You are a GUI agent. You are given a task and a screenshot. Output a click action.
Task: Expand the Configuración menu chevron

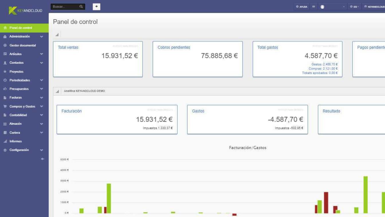click(42, 150)
